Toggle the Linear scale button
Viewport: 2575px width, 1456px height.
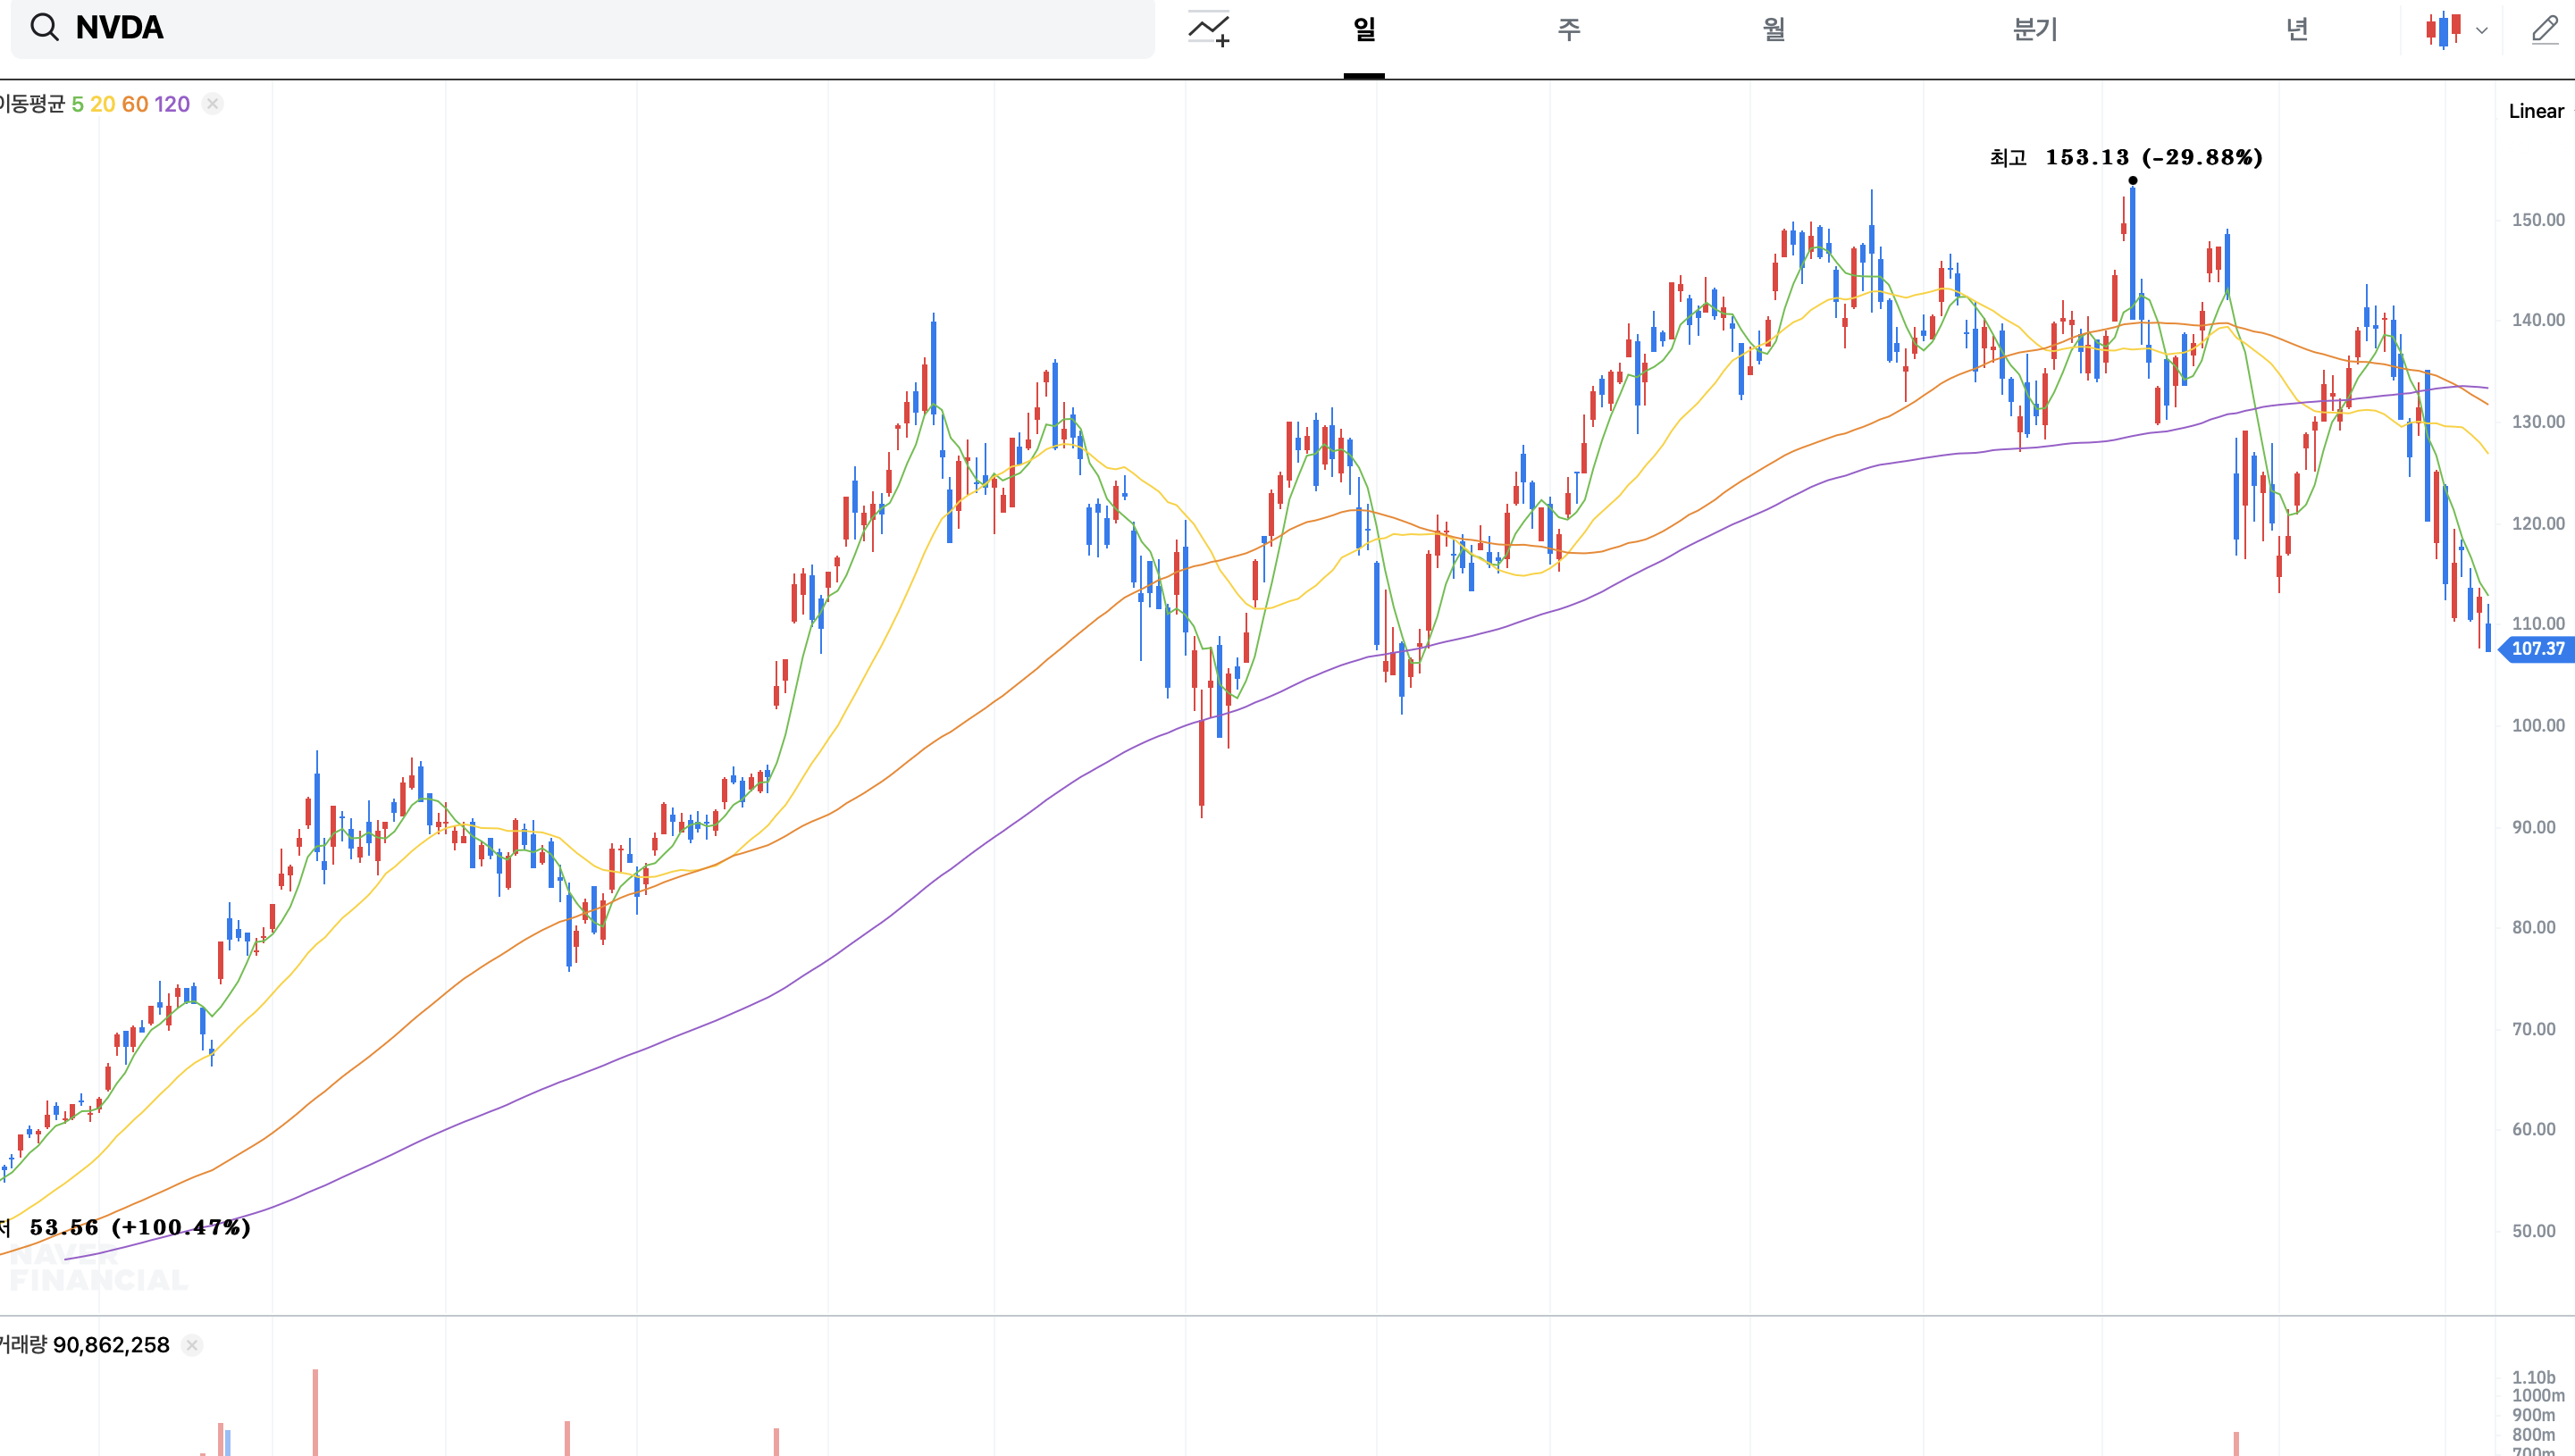(x=2536, y=111)
